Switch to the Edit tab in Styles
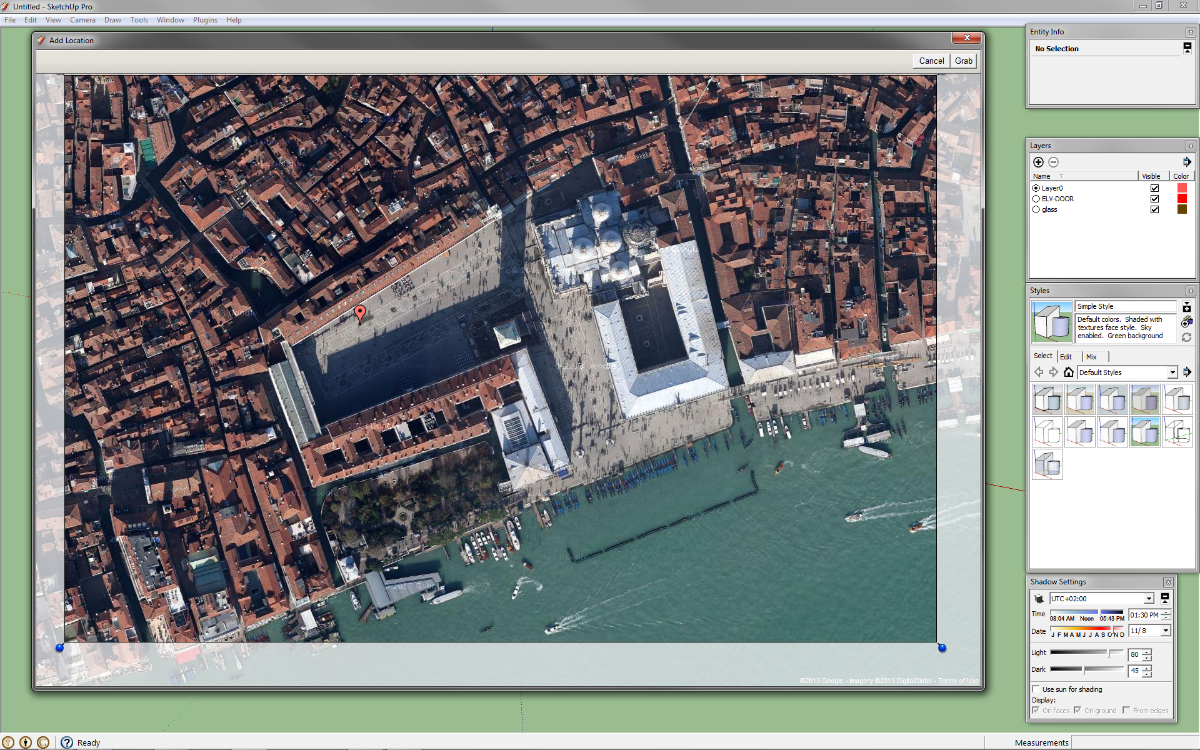Screen dimensions: 1200x750 [x=1066, y=357]
